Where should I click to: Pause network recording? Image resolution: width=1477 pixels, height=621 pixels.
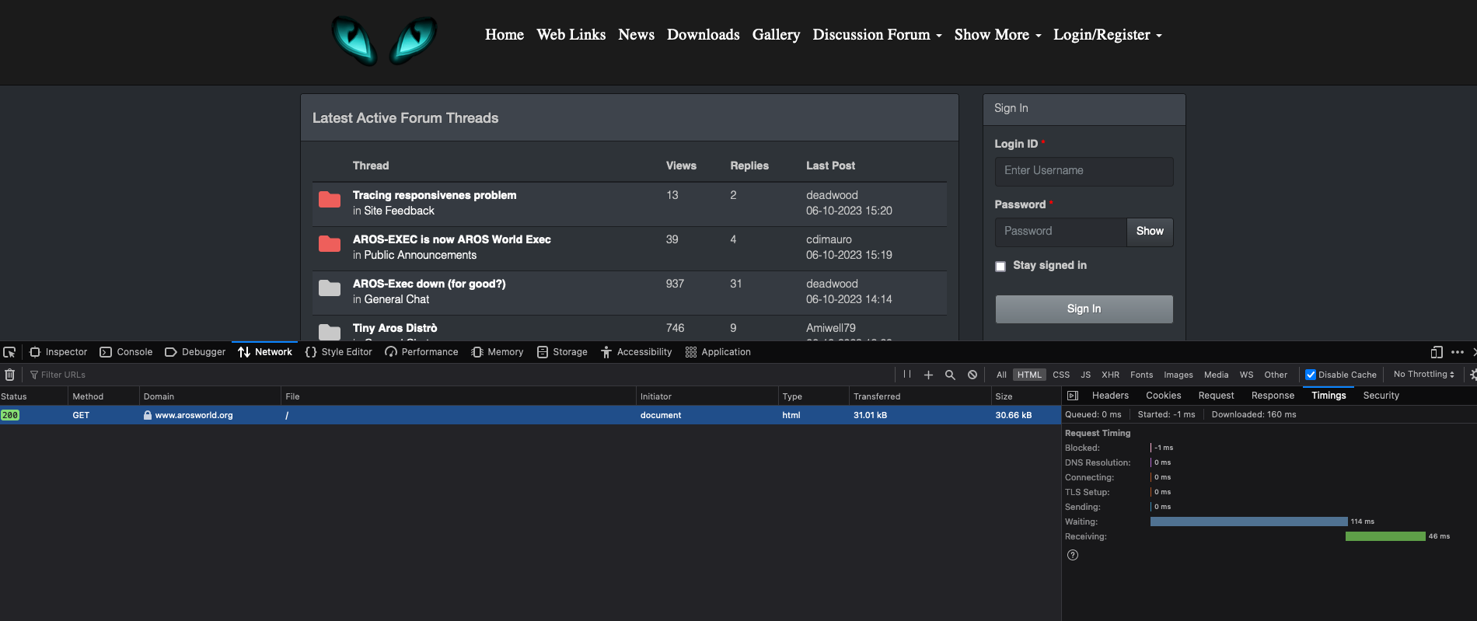907,375
